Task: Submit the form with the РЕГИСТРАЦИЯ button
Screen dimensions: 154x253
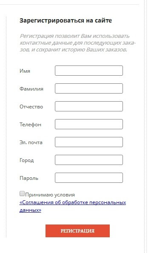Action: (77, 231)
